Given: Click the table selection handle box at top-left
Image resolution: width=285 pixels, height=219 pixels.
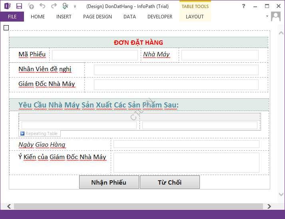Looking at the screenshot, I should coord(6,28).
